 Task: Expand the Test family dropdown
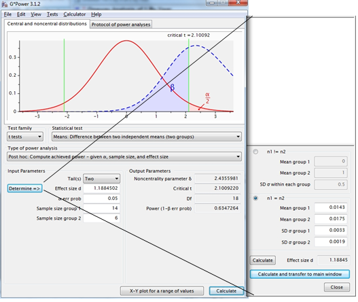(25, 137)
